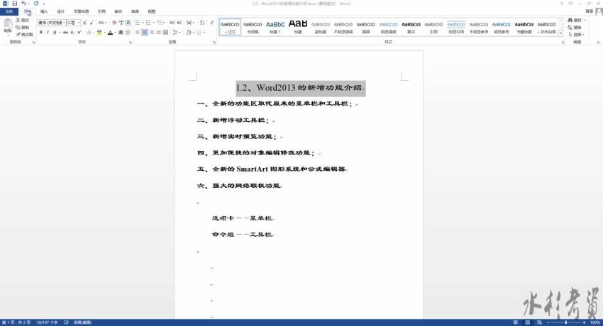
Task: Click the Align Right icon
Action: pos(152,33)
